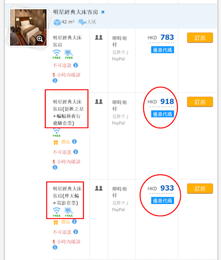The image size is (221, 260).
Task: Open the external link arrow beside room title
Action: (x=103, y=12)
